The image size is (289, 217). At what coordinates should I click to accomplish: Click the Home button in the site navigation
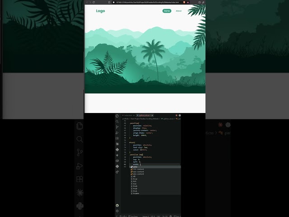[167, 11]
